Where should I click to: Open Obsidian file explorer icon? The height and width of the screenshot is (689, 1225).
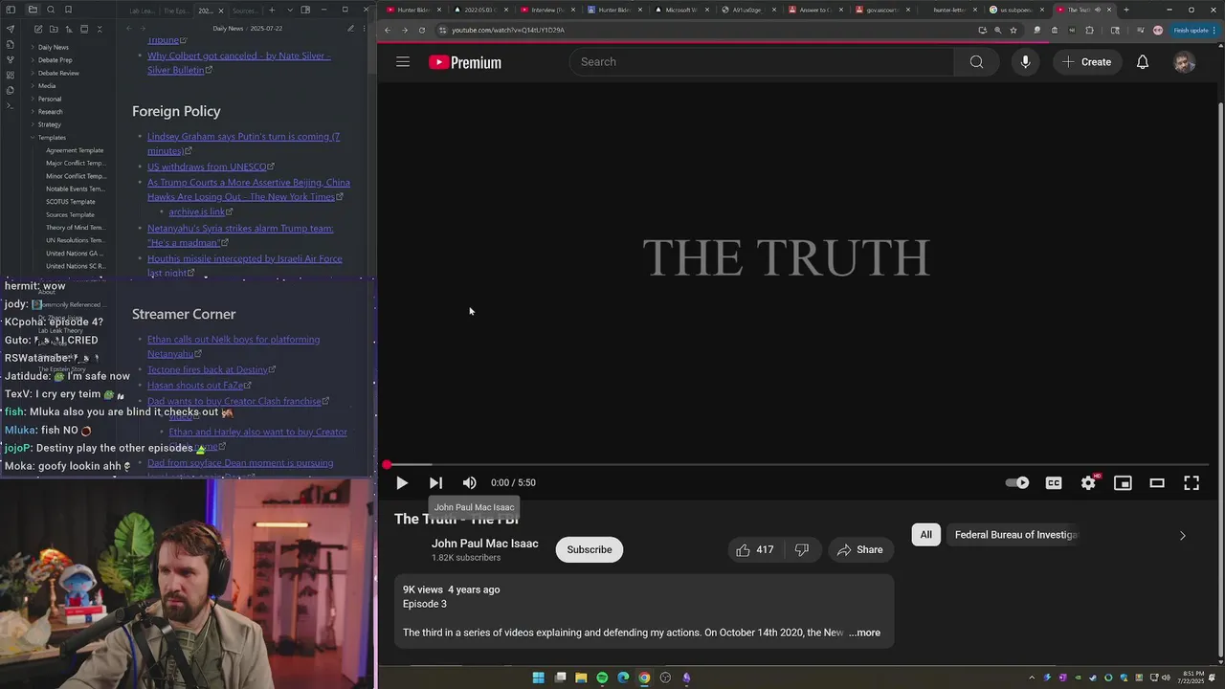point(33,10)
